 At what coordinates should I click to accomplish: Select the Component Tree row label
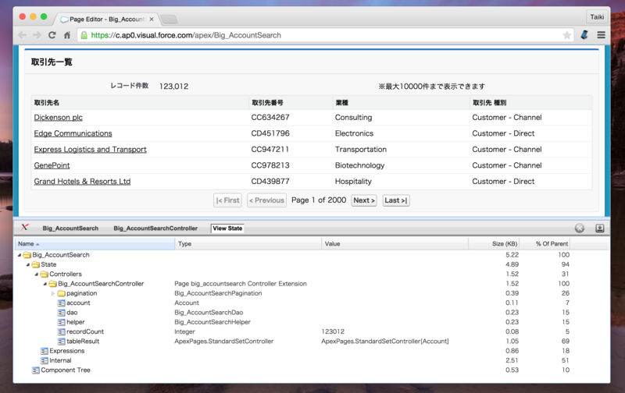coord(66,370)
